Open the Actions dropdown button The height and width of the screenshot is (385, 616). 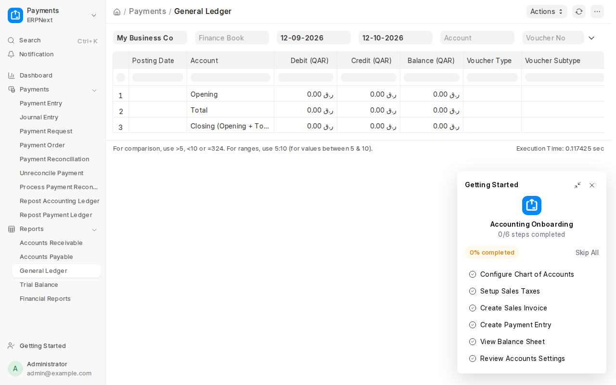pos(547,12)
